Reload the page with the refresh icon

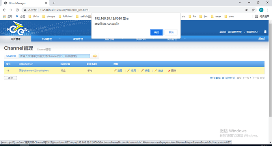coord(17,10)
